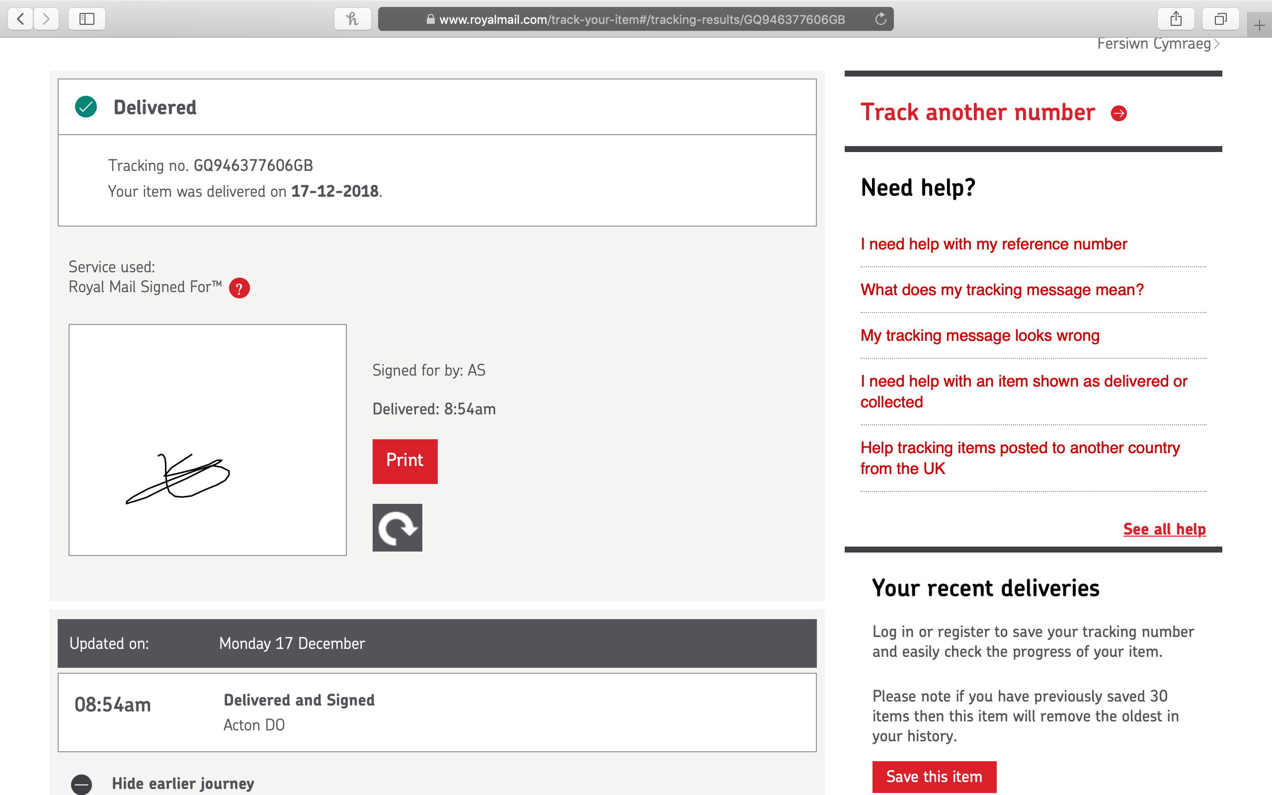Screen dimensions: 1272x795
Task: Click the Safari address bar URL field
Action: [x=636, y=19]
